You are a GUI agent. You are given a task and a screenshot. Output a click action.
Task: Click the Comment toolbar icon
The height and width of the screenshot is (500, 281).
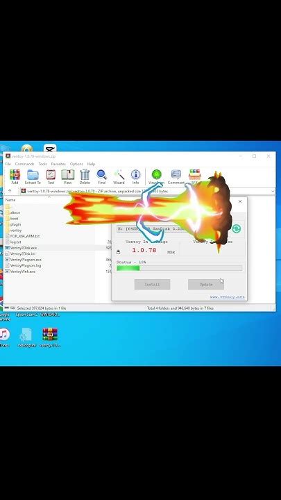click(176, 177)
